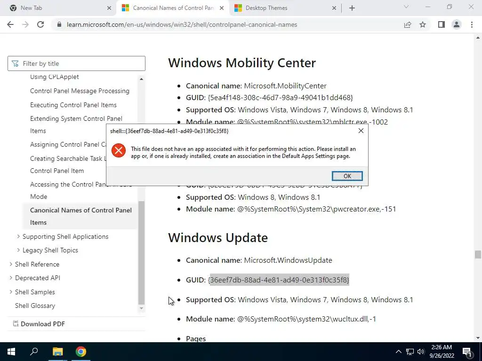Open the Chrome profile avatar
482x361 pixels.
tap(457, 24)
